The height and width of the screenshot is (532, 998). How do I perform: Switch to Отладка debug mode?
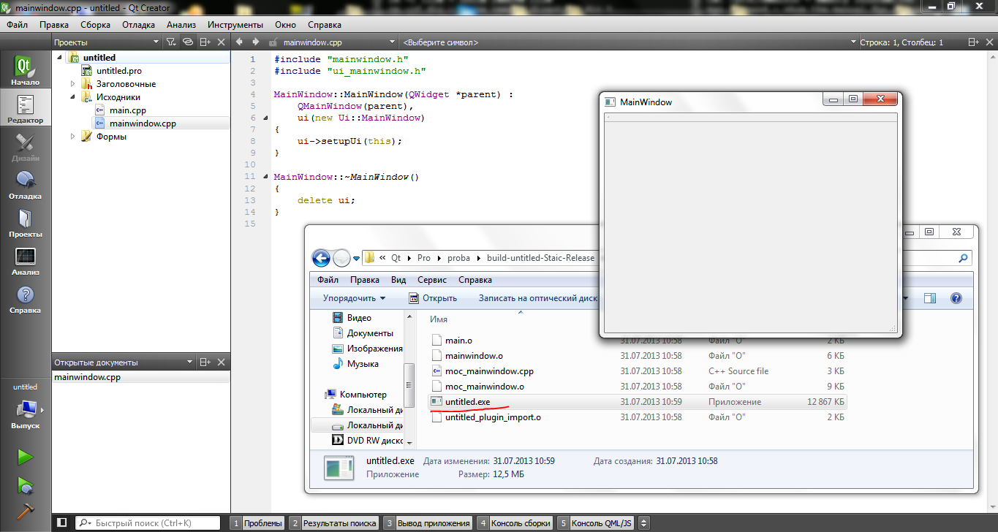click(x=26, y=184)
